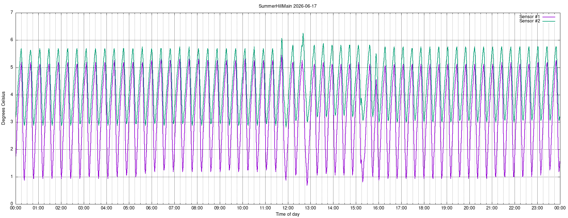Click the 7 value on the y-axis

coord(12,12)
